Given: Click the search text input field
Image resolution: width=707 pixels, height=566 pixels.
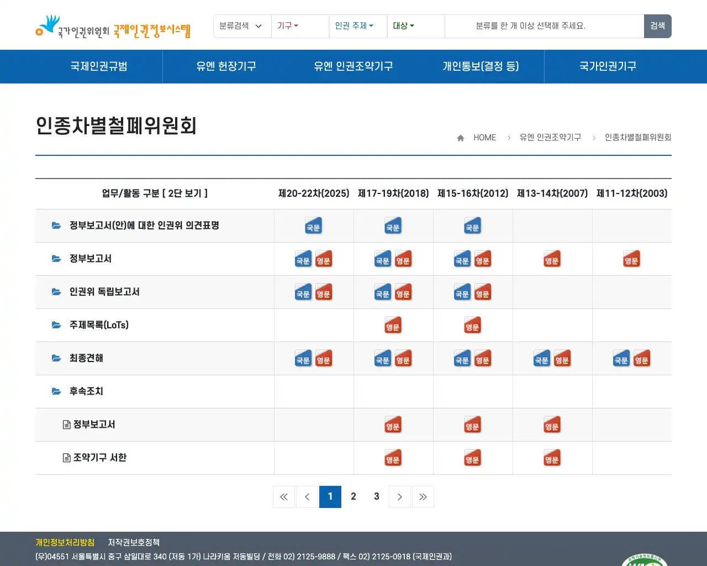Looking at the screenshot, I should point(544,26).
